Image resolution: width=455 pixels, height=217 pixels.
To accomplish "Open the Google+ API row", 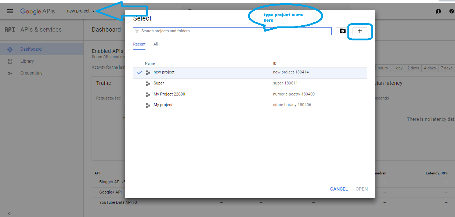I will [x=110, y=192].
